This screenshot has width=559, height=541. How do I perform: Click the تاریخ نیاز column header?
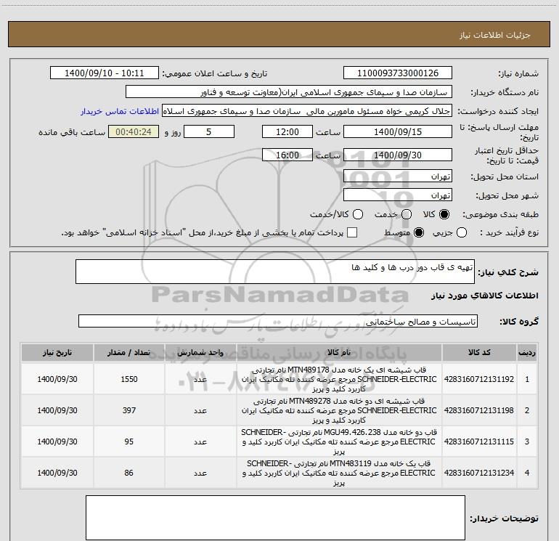(57, 352)
